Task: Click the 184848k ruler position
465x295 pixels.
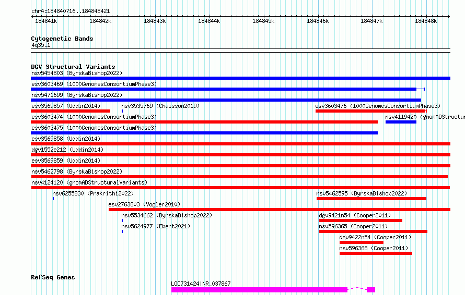Action: pyautogui.click(x=426, y=21)
